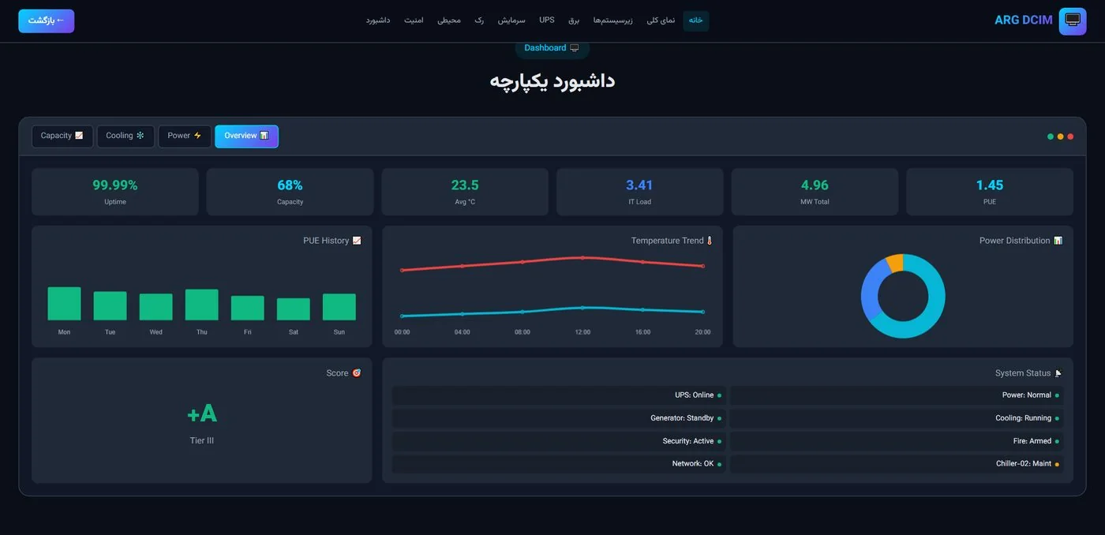The height and width of the screenshot is (535, 1105).
Task: Open the Power tab
Action: tap(185, 136)
